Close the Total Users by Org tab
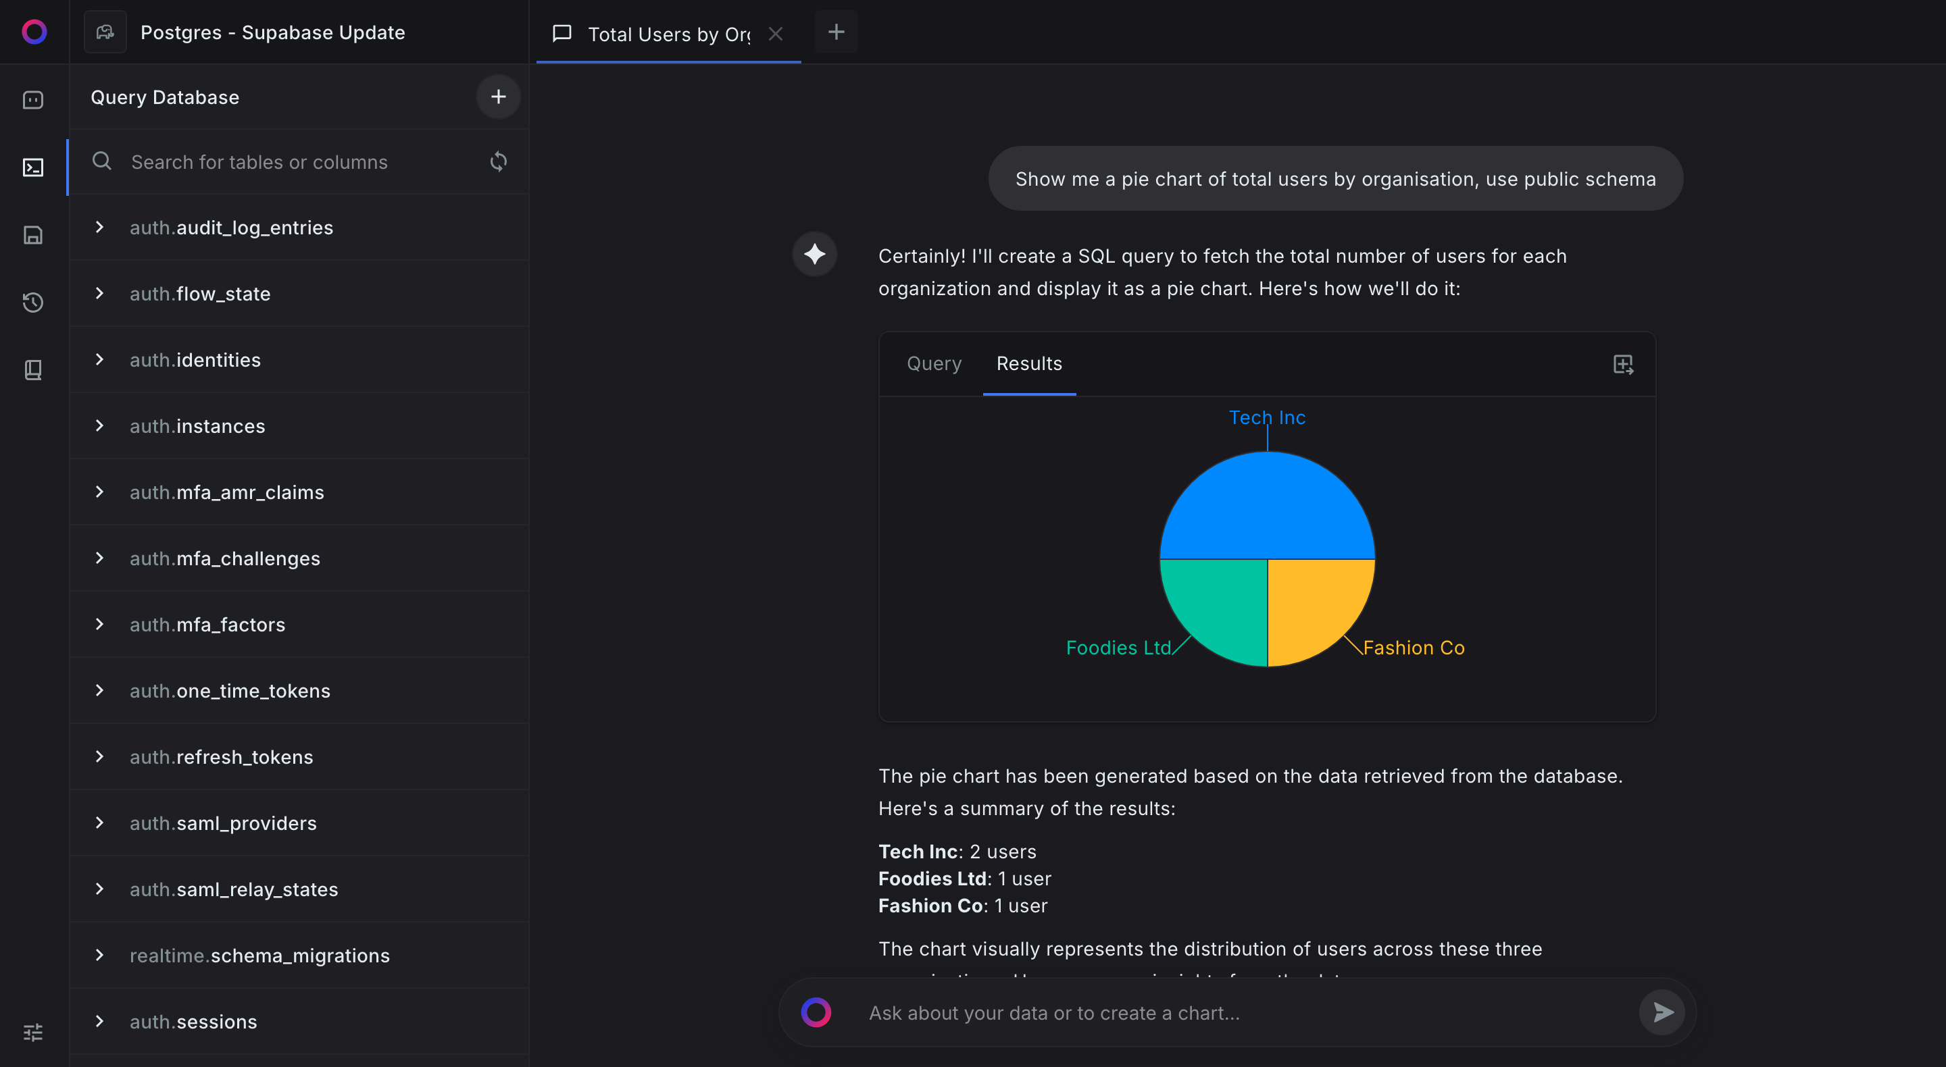 click(775, 32)
